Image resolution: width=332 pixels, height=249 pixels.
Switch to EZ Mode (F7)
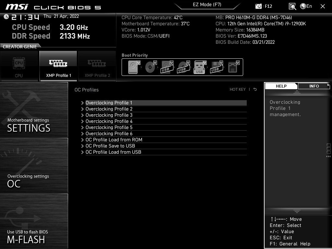(207, 5)
